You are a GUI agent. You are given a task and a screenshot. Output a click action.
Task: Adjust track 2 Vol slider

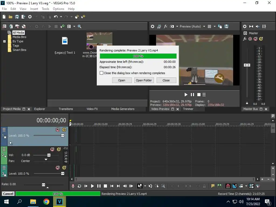[49, 155]
